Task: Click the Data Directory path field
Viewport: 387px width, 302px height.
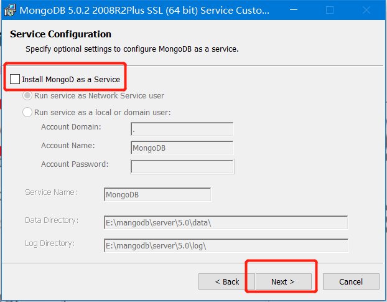Action: [225, 222]
